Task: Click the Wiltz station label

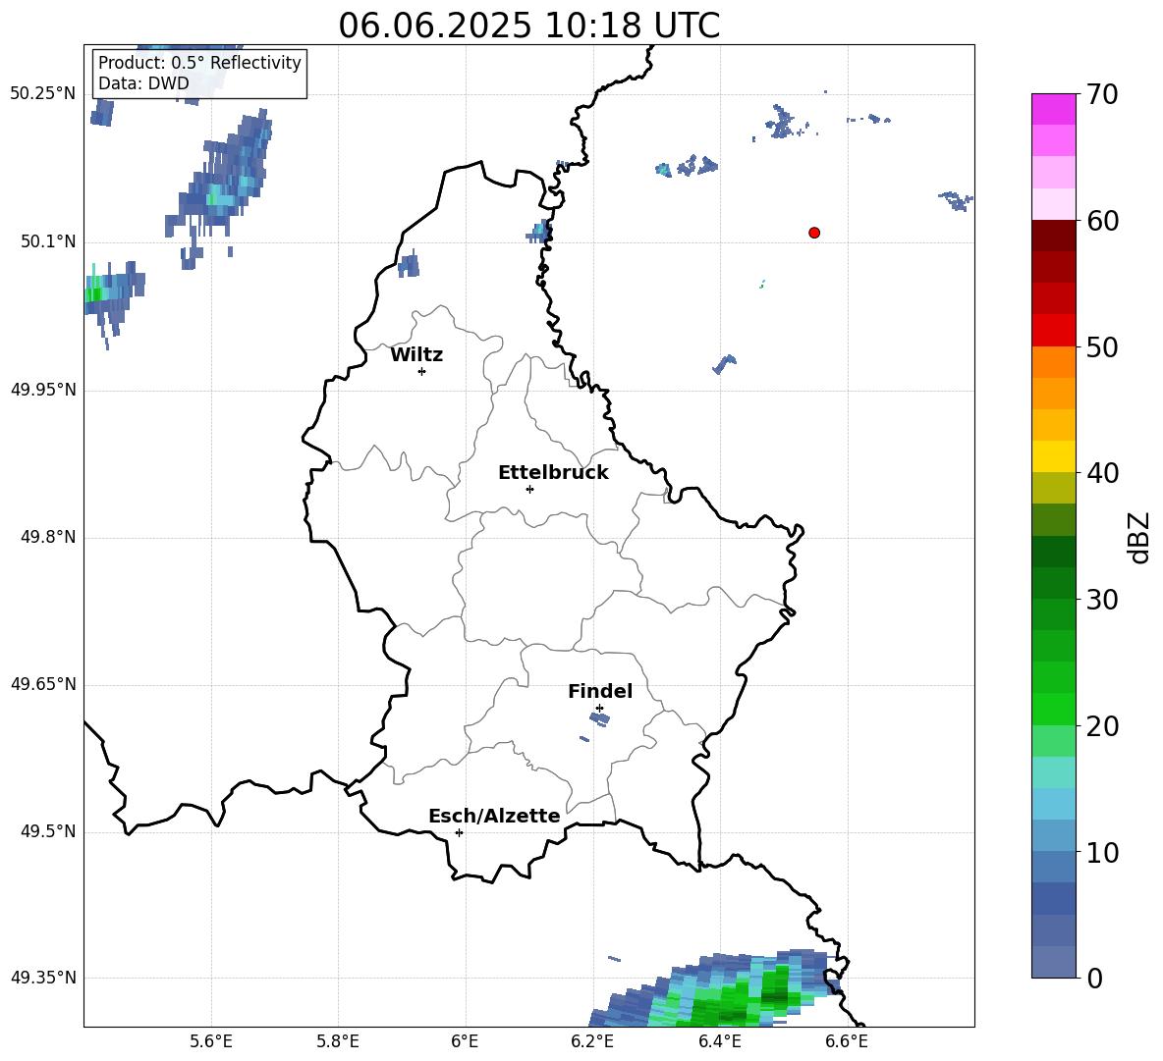Action: 416,355
